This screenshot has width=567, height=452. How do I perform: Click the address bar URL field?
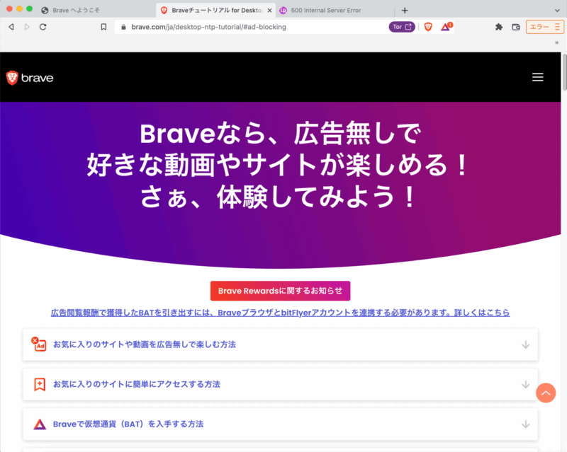click(x=248, y=27)
